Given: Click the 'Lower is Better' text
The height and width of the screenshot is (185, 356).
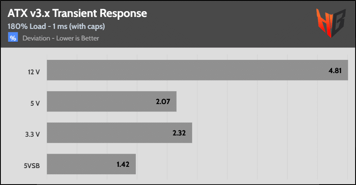Looking at the screenshot, I should click(x=77, y=38).
